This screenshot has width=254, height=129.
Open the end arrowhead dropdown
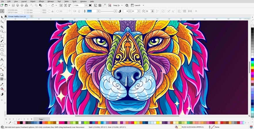[x=139, y=11]
